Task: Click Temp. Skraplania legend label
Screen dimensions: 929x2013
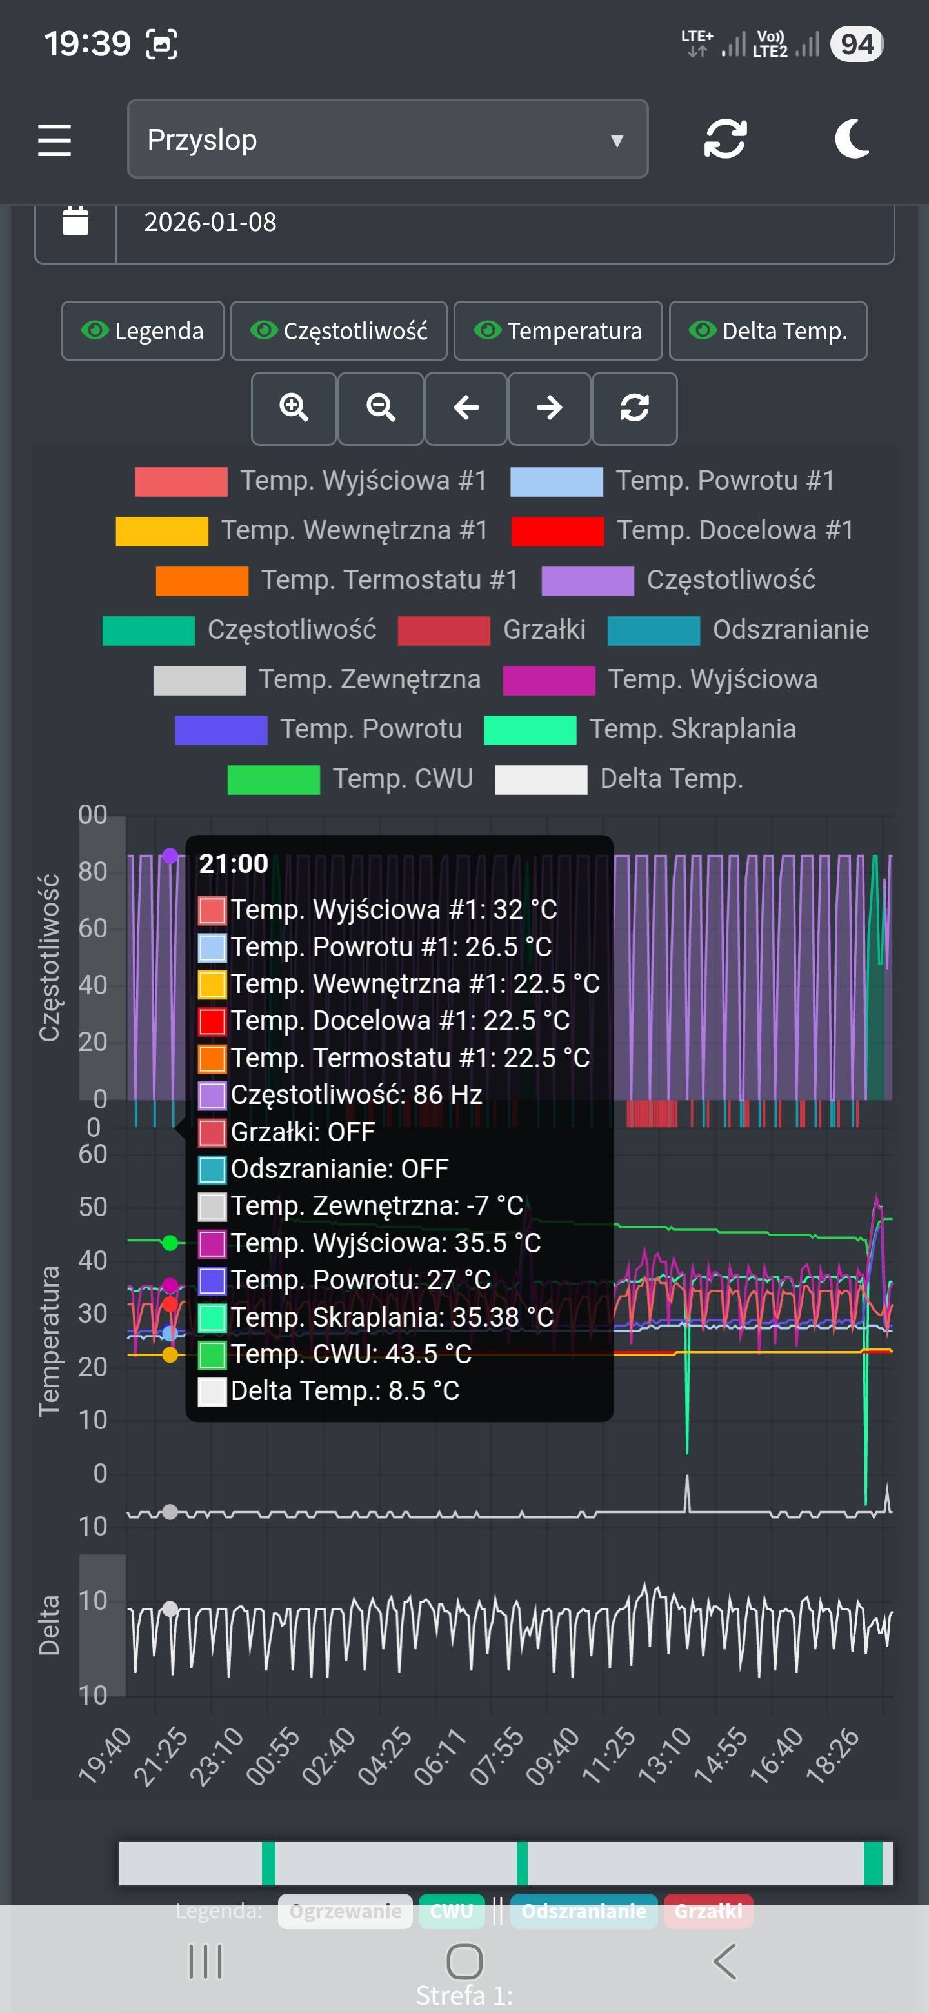Action: [692, 729]
